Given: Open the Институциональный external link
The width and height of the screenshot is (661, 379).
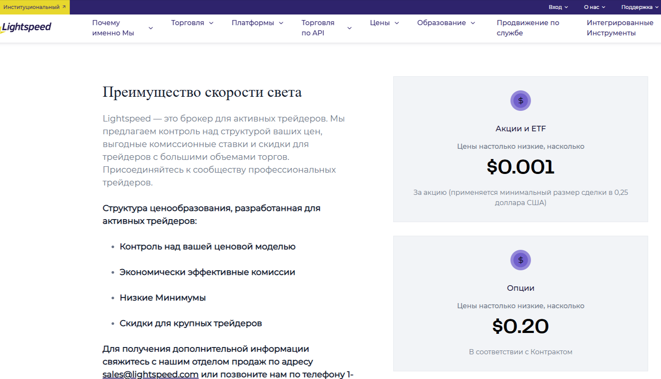Looking at the screenshot, I should [35, 7].
